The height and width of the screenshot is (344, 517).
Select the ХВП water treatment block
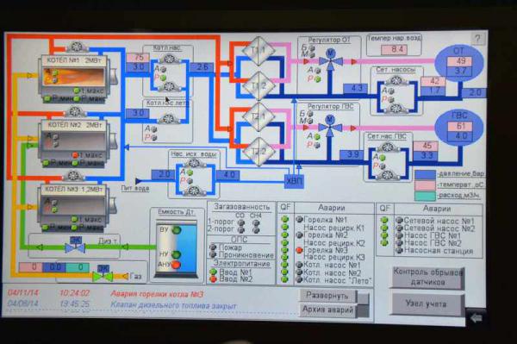click(x=294, y=181)
